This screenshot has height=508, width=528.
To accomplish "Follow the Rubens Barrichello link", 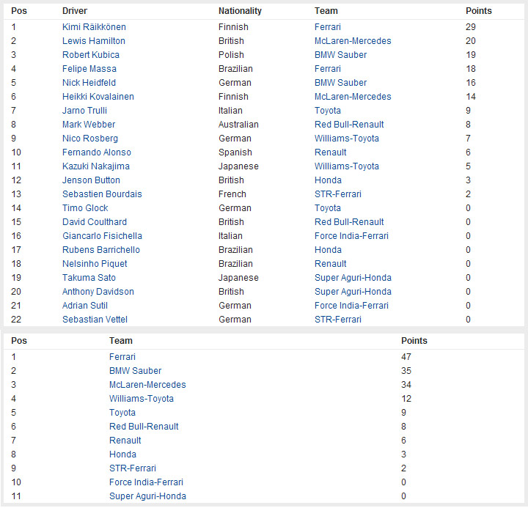I will [x=101, y=250].
